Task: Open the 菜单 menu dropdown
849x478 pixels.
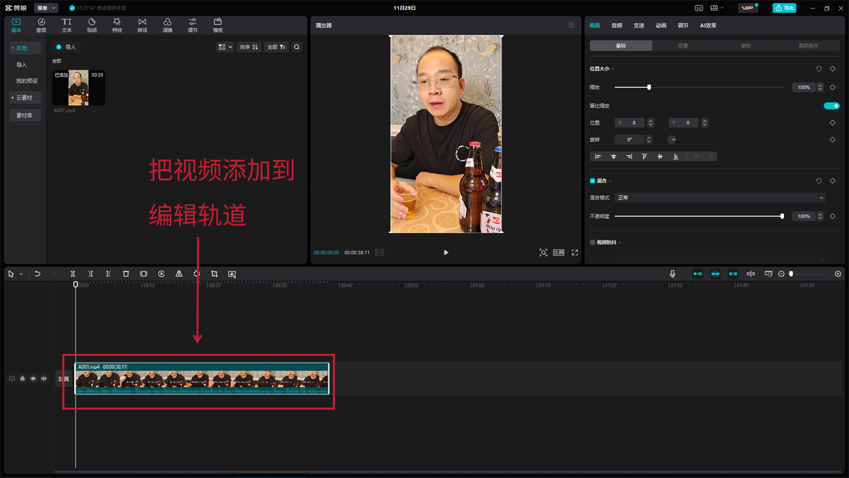Action: point(46,8)
